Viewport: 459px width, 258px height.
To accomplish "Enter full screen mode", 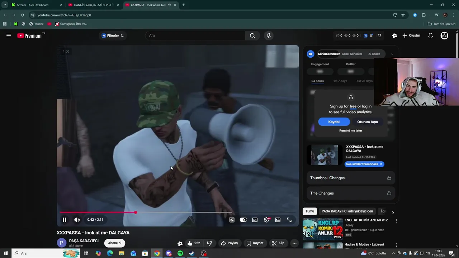I will click(289, 220).
